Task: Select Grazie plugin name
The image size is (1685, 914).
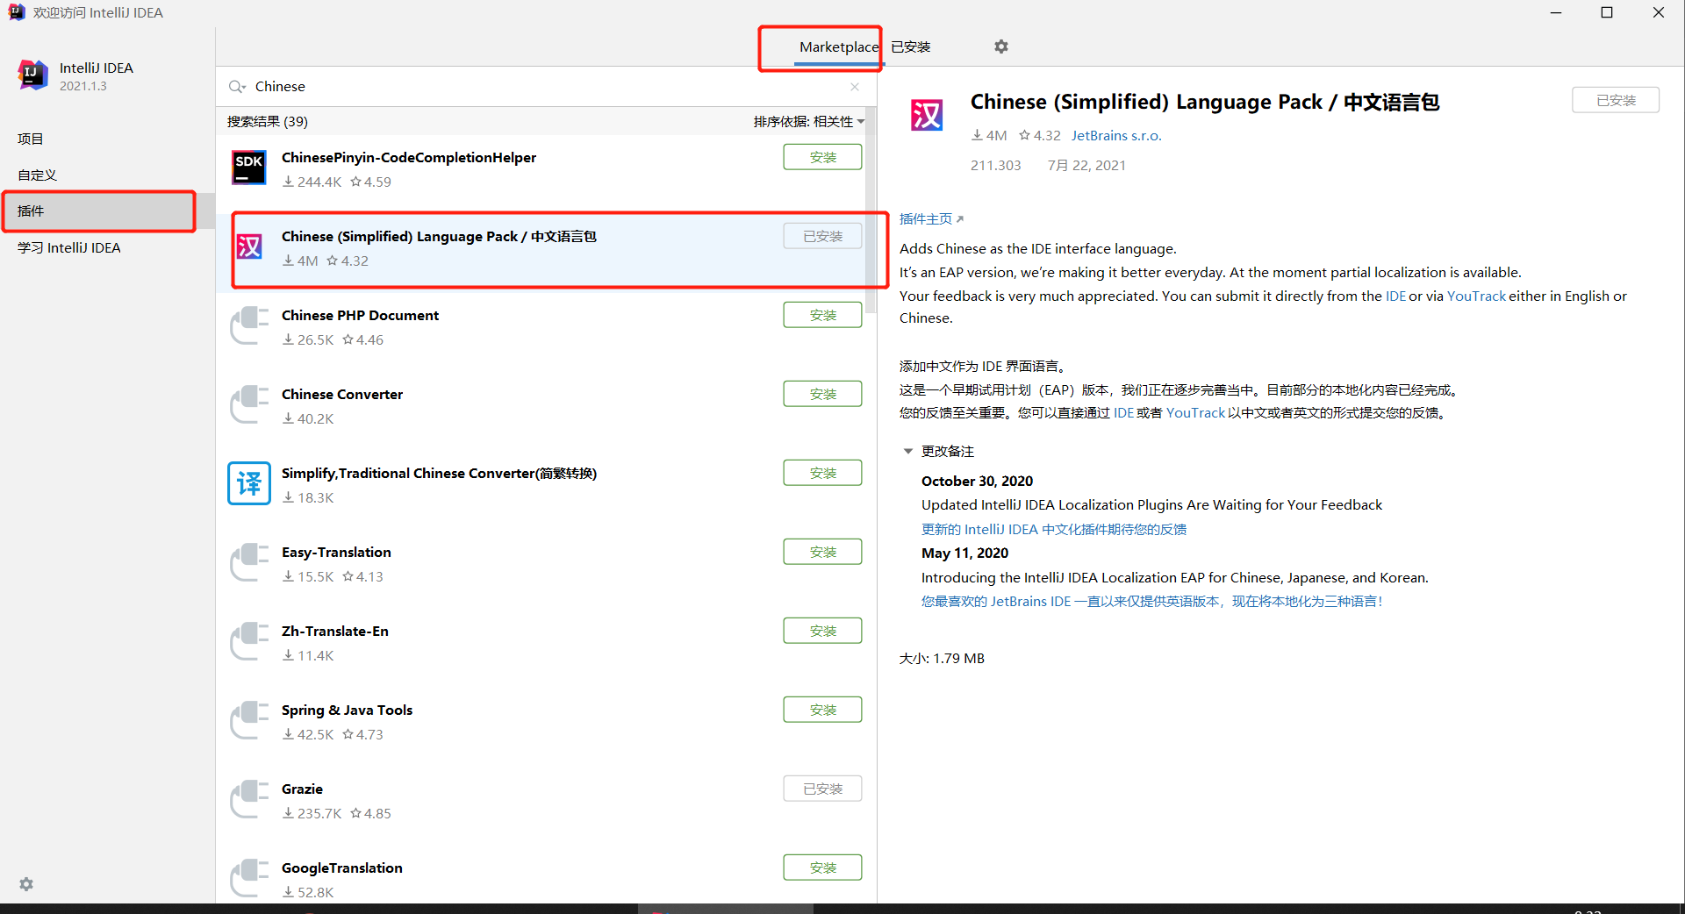Action: (x=302, y=789)
